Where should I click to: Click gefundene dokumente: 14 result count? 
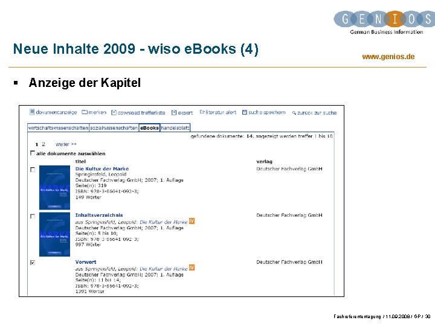pyautogui.click(x=222, y=136)
